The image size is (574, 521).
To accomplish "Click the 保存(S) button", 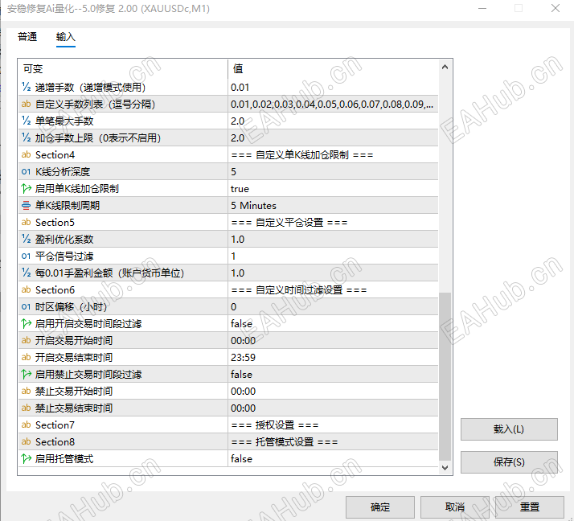I will tap(509, 462).
